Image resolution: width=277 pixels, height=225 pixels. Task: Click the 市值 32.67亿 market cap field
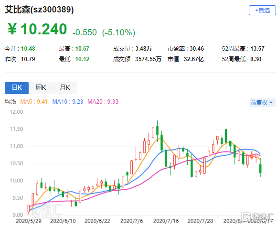pyautogui.click(x=185, y=59)
